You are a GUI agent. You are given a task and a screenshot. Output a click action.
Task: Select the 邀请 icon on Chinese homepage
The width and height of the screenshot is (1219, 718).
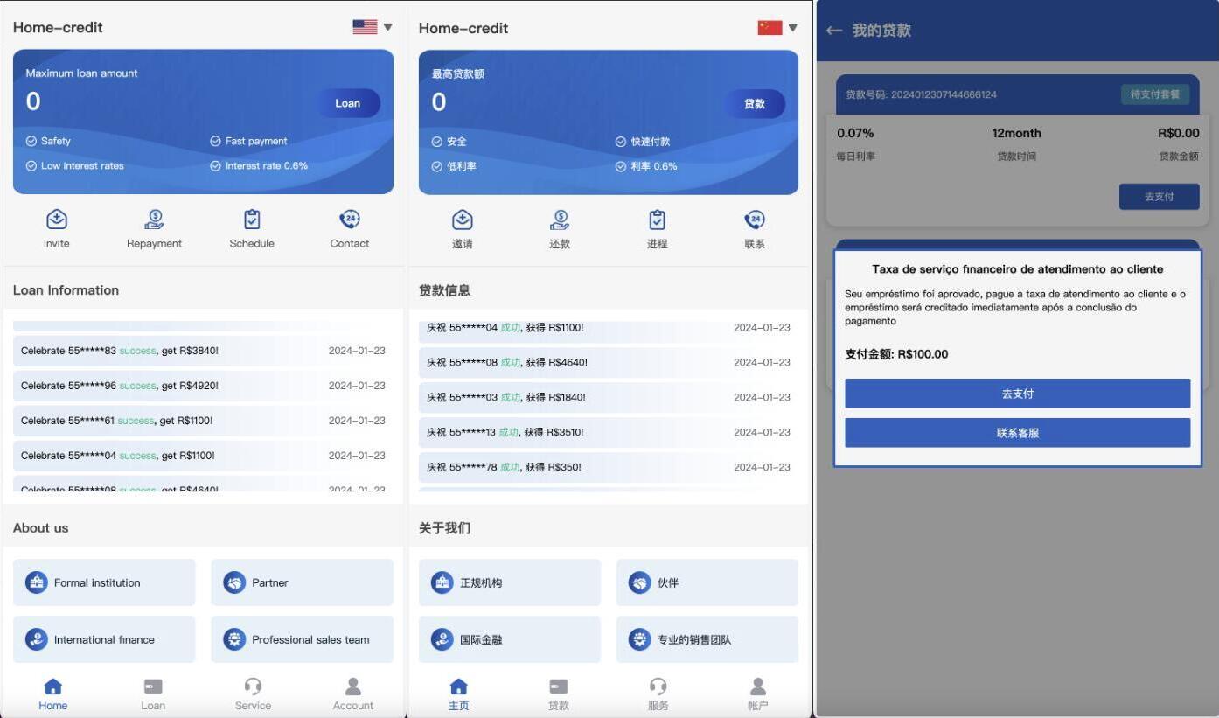coord(462,220)
